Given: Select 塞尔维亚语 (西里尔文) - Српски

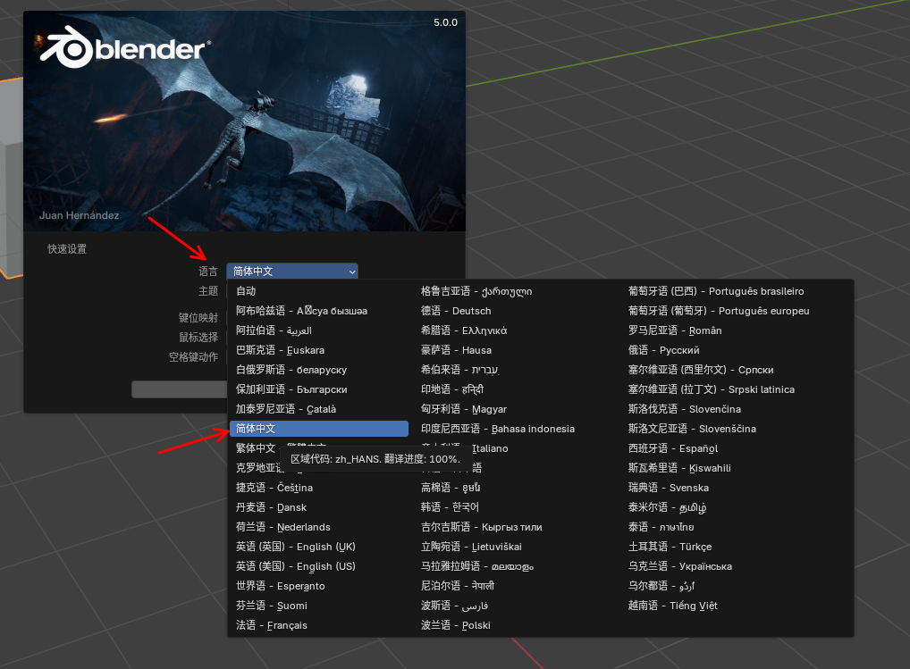Looking at the screenshot, I should point(737,370).
